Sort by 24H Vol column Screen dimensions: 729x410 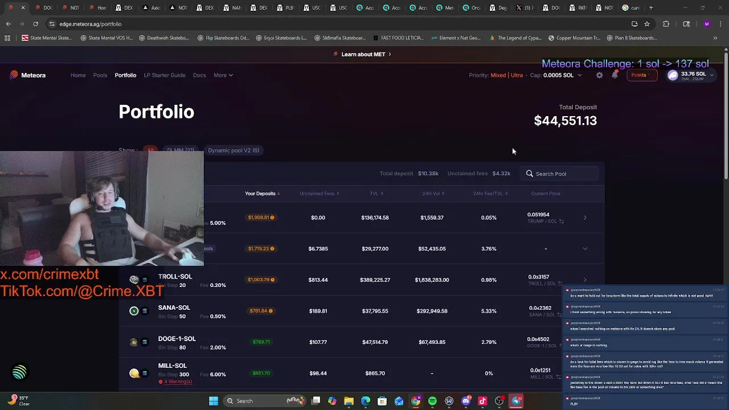(x=433, y=194)
